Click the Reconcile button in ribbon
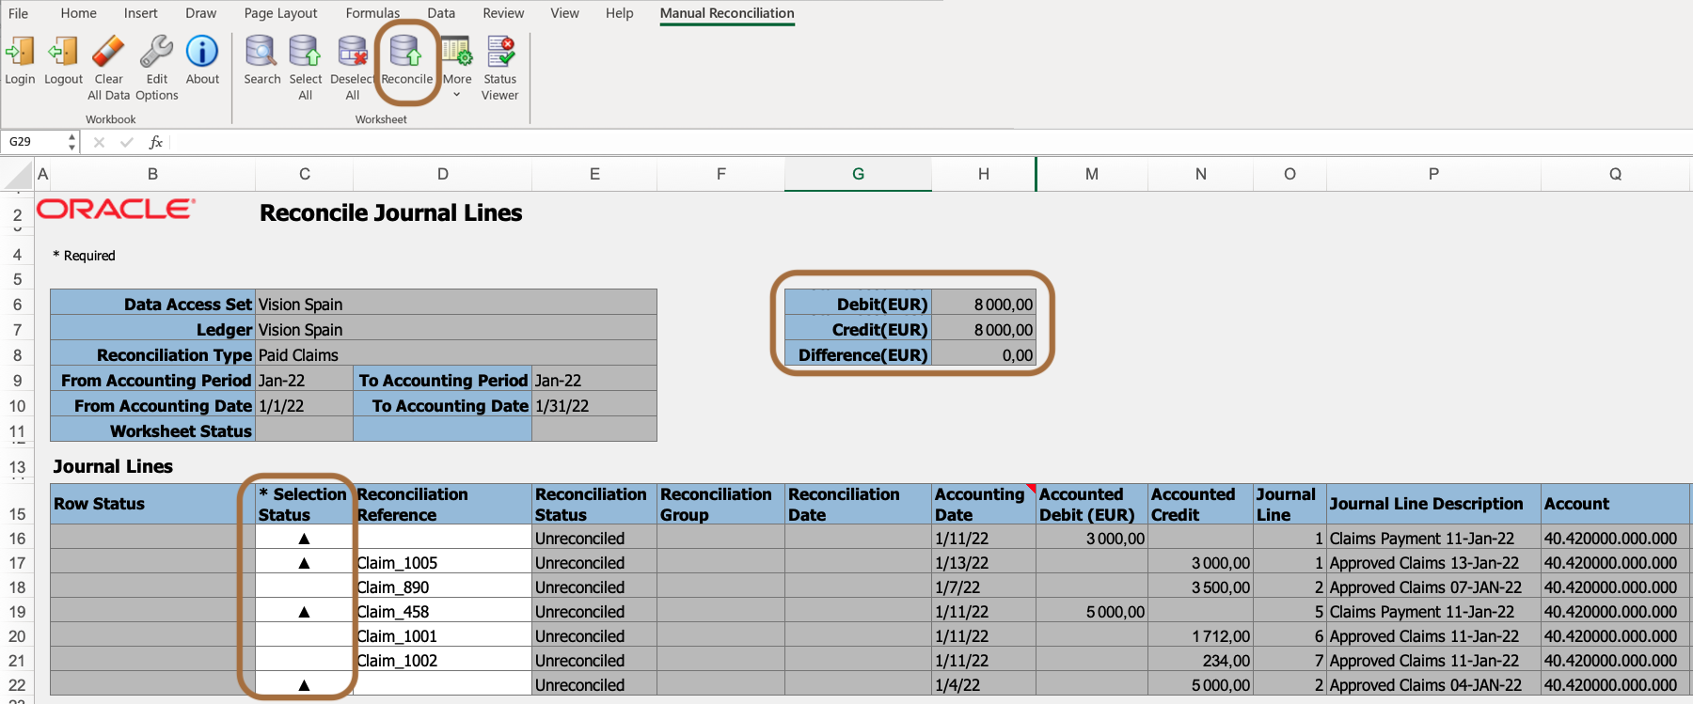Screen dimensions: 1693x704 point(406,55)
